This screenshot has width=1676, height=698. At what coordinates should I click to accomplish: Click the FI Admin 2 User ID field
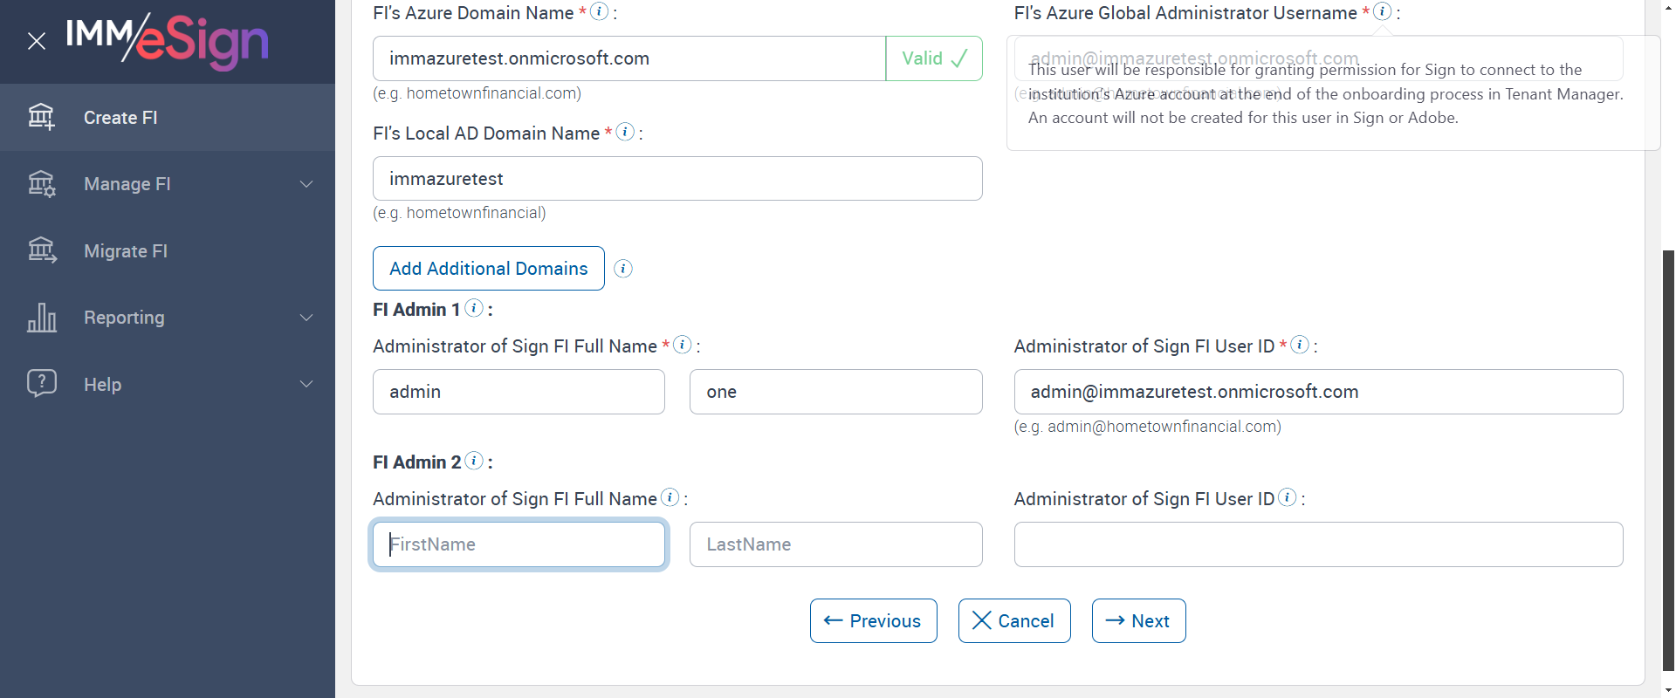[x=1318, y=544]
